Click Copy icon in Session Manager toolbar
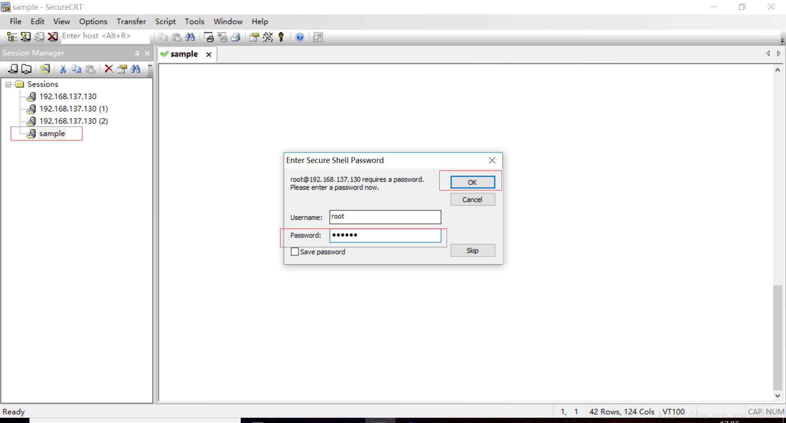The height and width of the screenshot is (423, 786). point(77,69)
